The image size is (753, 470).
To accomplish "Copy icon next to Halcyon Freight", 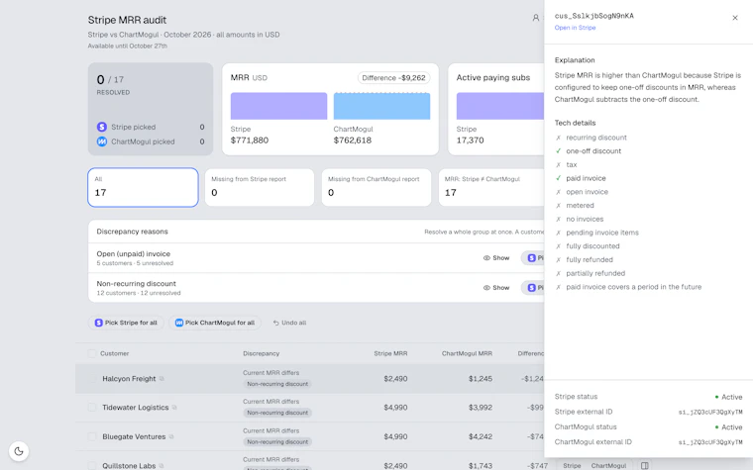I will 161,379.
